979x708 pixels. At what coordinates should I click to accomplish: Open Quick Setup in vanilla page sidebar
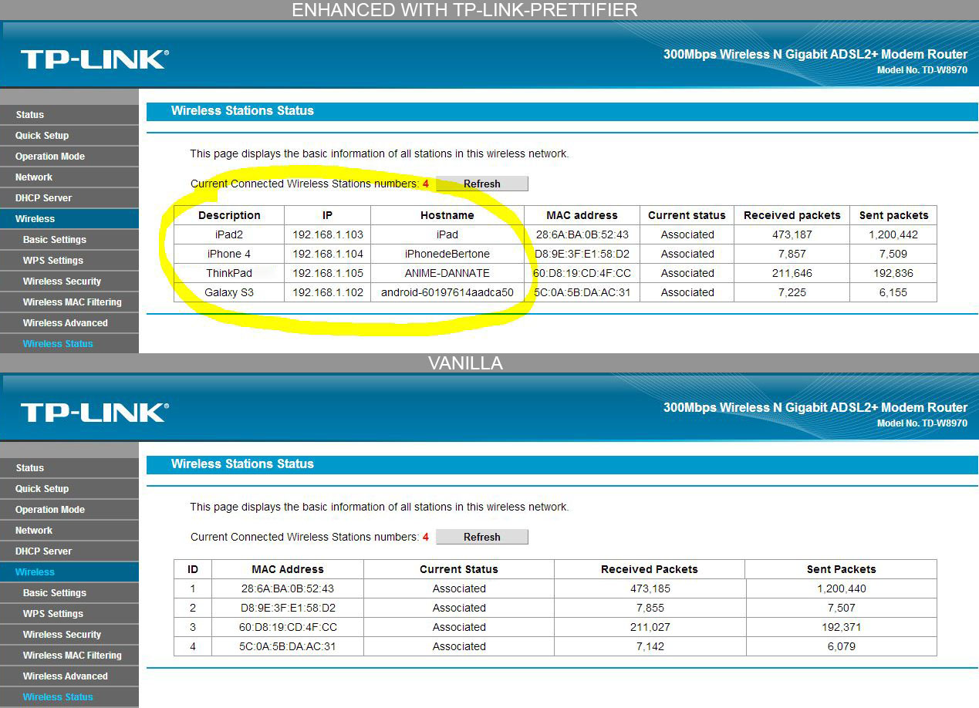tap(69, 489)
